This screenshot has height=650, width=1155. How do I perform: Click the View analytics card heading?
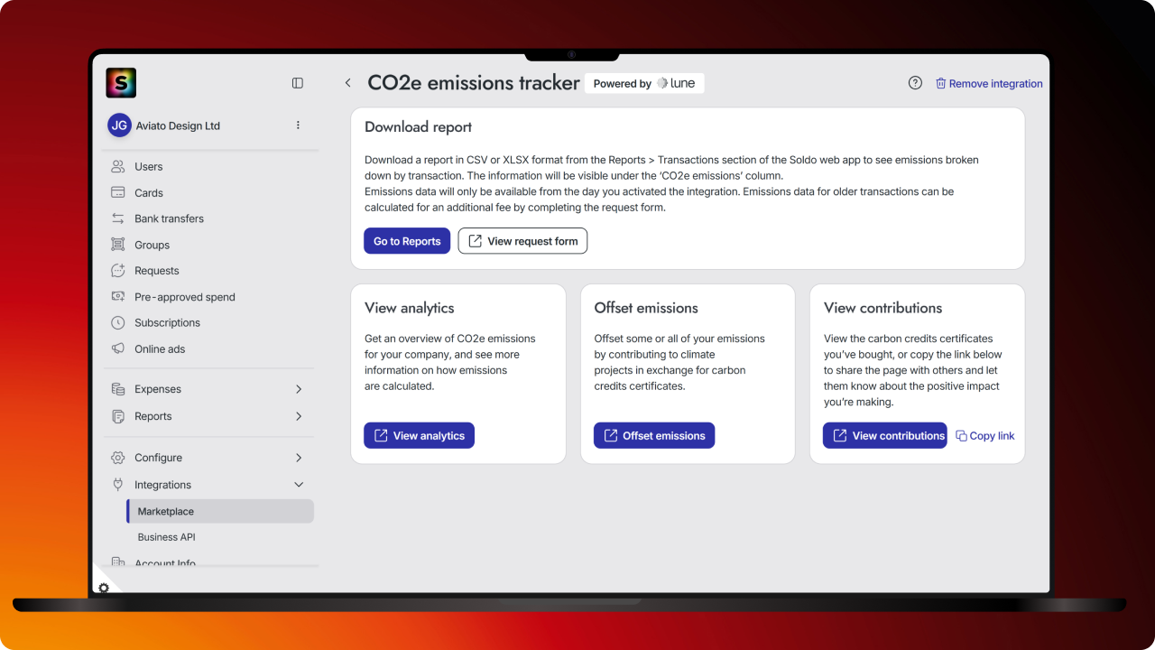point(409,308)
